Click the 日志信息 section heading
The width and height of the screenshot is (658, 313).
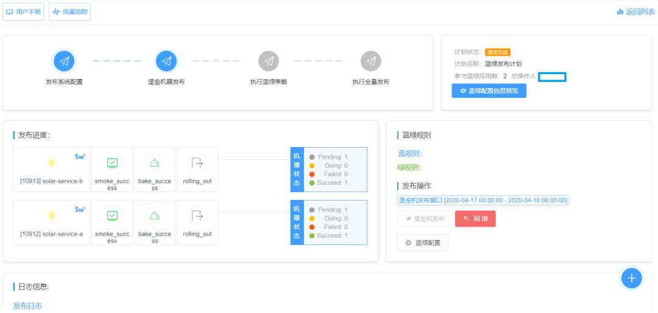pyautogui.click(x=34, y=287)
